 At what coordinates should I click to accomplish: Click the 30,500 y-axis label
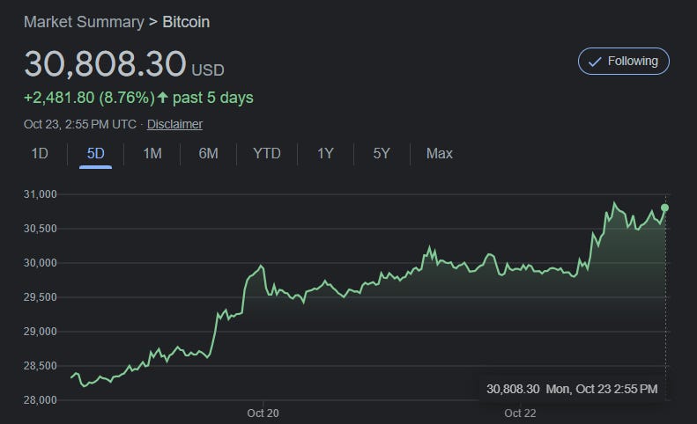click(40, 229)
